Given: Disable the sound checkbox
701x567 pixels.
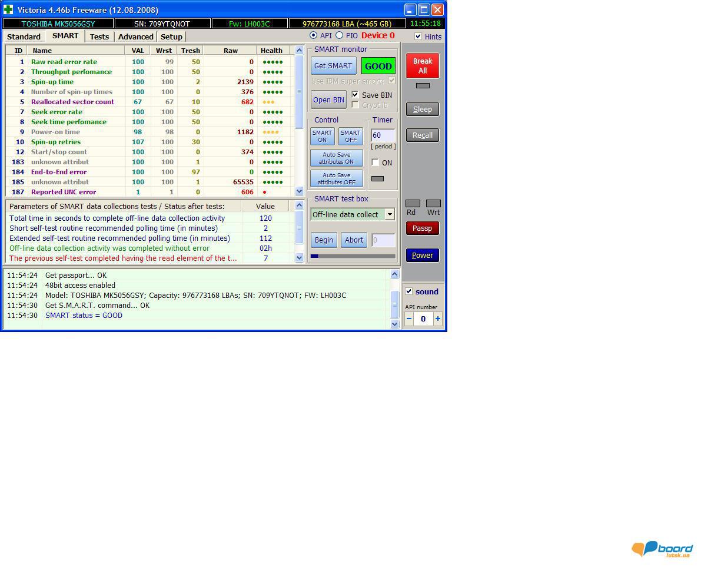Looking at the screenshot, I should (409, 291).
